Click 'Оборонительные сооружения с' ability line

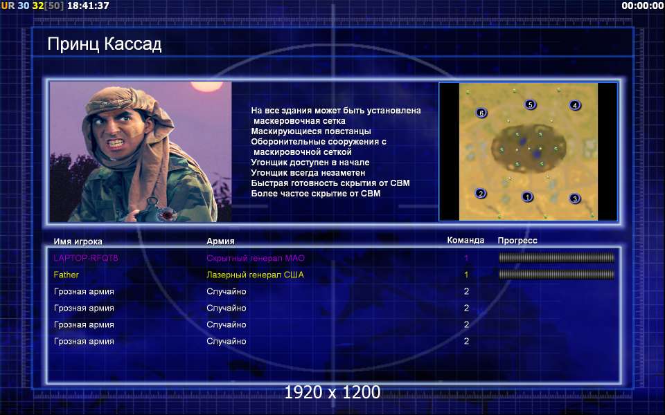[319, 141]
